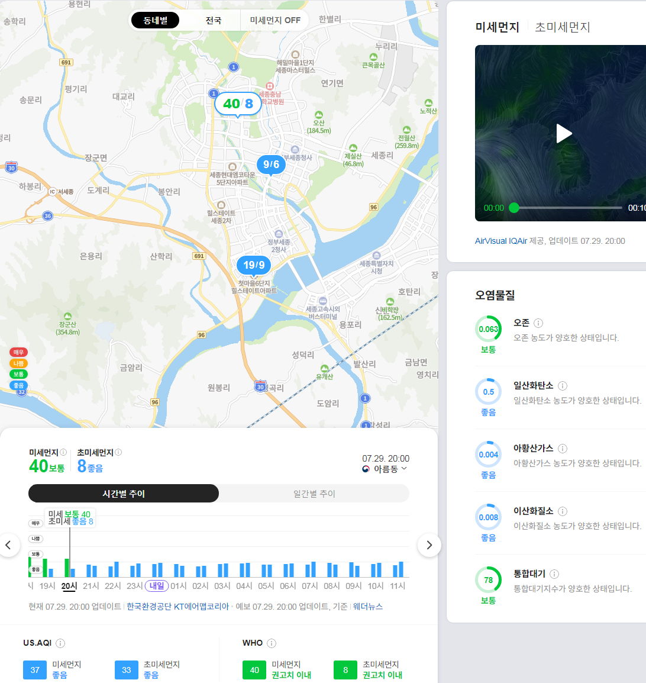Select the 내일 marker on timeline
Screen dimensions: 646x683
tap(156, 586)
